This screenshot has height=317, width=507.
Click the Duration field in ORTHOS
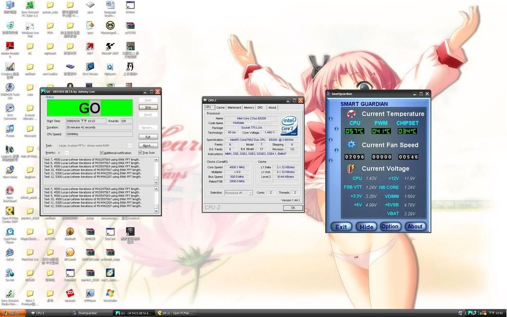pyautogui.click(x=99, y=127)
